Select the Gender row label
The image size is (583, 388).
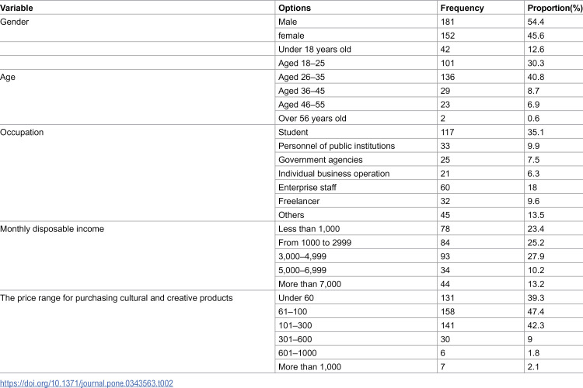point(14,22)
